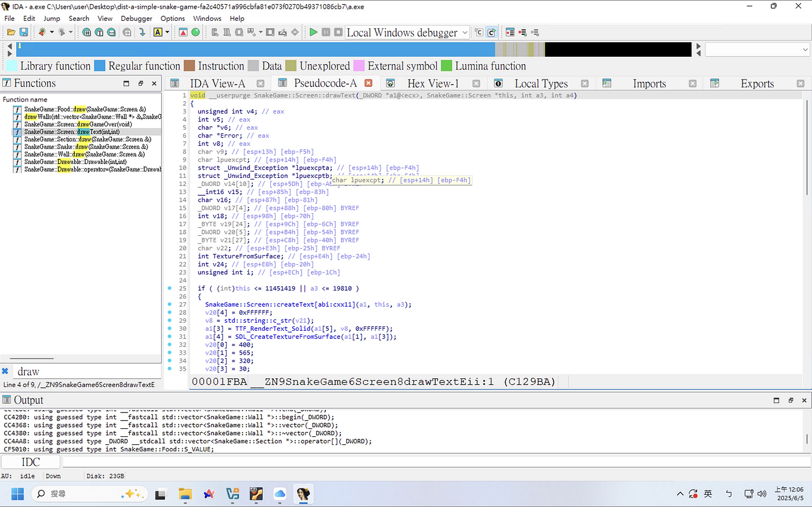Screen dimensions: 812x507
Task: Switch to the IDA View-A tab
Action: tap(217, 83)
